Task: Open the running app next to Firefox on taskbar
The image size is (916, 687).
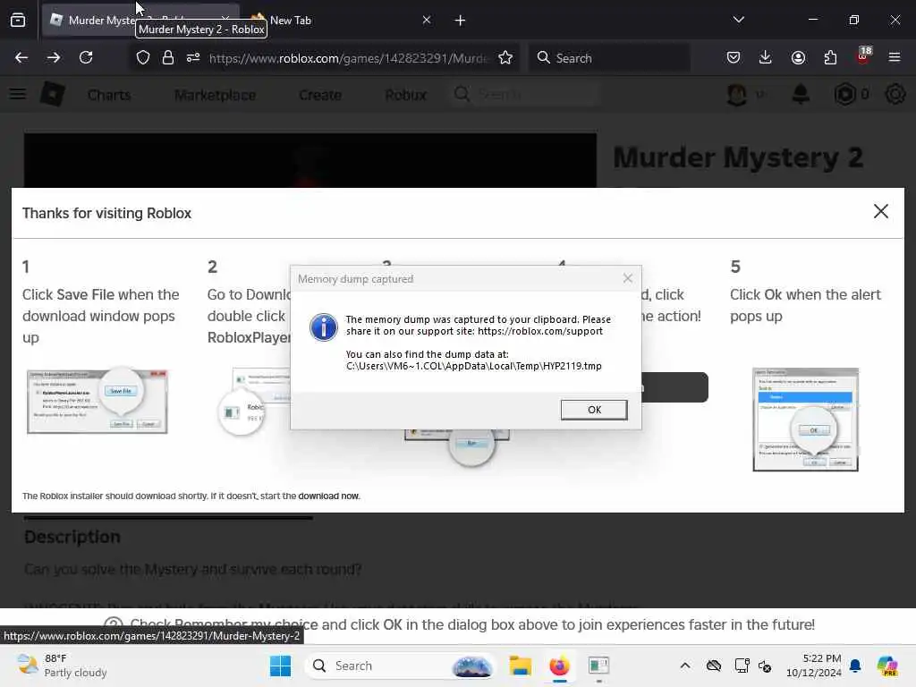Action: pyautogui.click(x=598, y=666)
